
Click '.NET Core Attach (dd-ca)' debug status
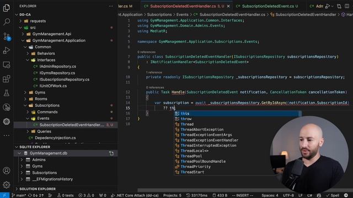135,195
